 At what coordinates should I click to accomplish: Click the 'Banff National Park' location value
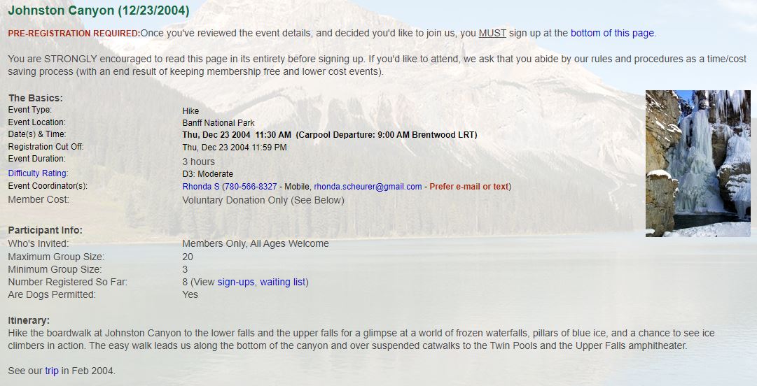(218, 123)
